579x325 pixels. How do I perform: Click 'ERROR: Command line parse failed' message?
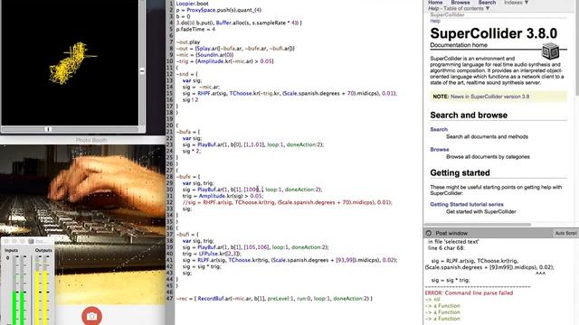[469, 292]
